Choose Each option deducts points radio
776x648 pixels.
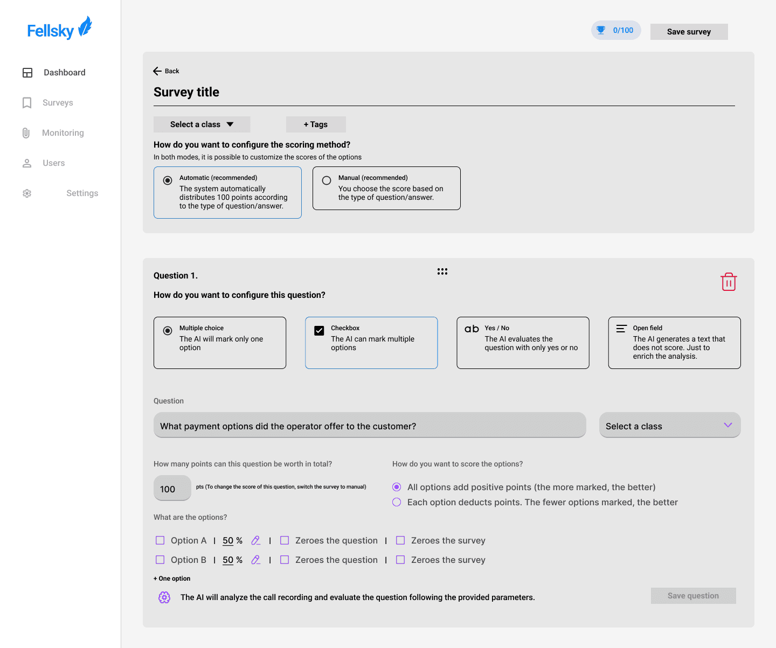[397, 502]
